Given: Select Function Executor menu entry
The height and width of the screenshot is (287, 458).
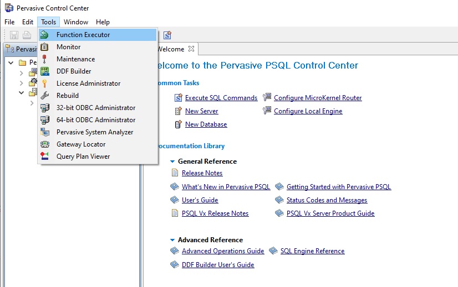Looking at the screenshot, I should click(98, 35).
